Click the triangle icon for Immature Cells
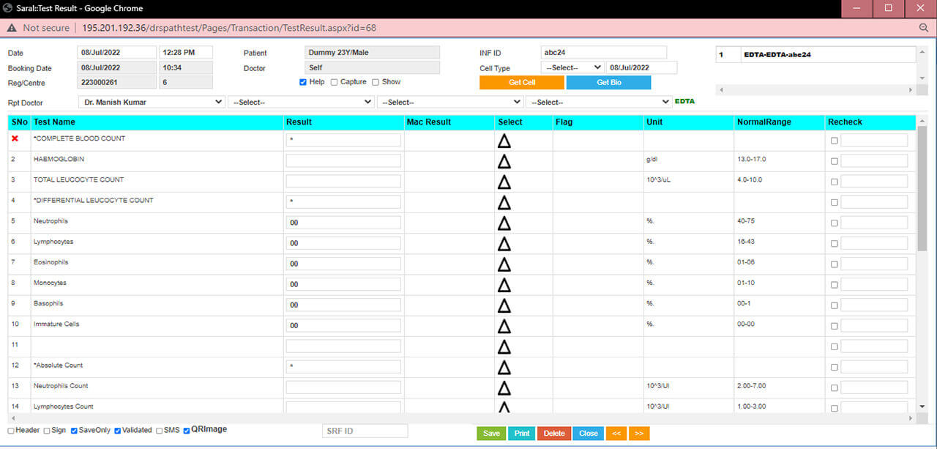937x449 pixels. (504, 325)
